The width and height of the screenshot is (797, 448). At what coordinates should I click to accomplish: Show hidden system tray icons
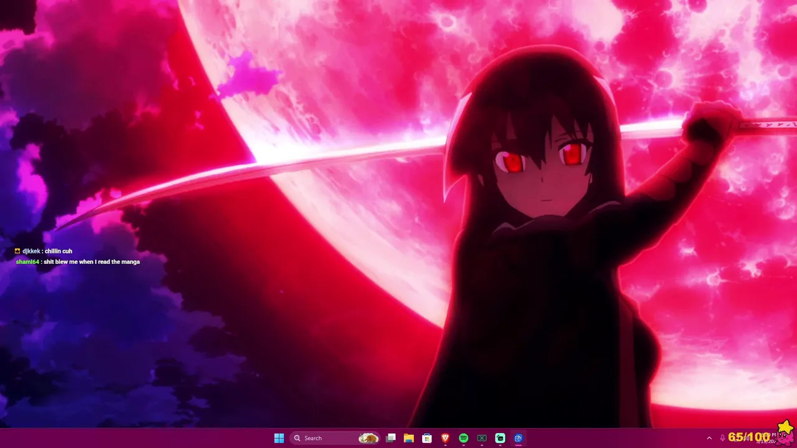(709, 438)
